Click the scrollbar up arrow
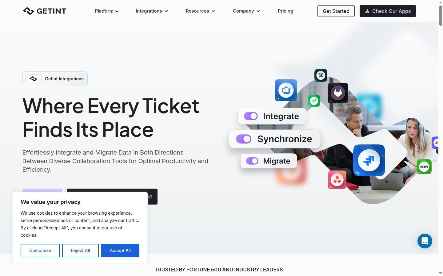The width and height of the screenshot is (443, 276). [x=441, y=2]
